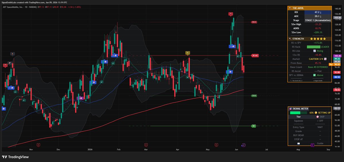The width and height of the screenshot is (344, 162).
Task: Click the red 78.93 price label
Action: click(337, 90)
